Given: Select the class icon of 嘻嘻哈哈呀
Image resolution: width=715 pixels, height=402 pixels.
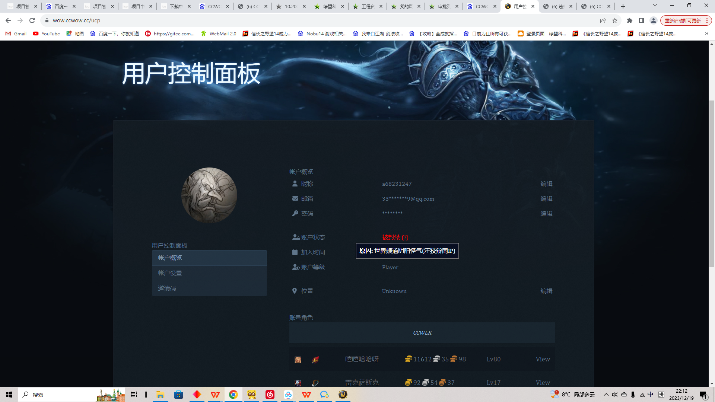Looking at the screenshot, I should 315,359.
